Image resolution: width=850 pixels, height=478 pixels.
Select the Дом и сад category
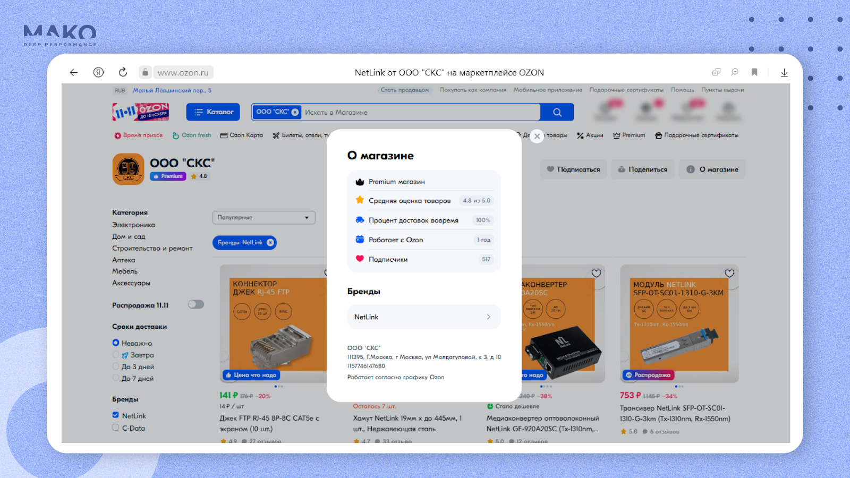129,237
